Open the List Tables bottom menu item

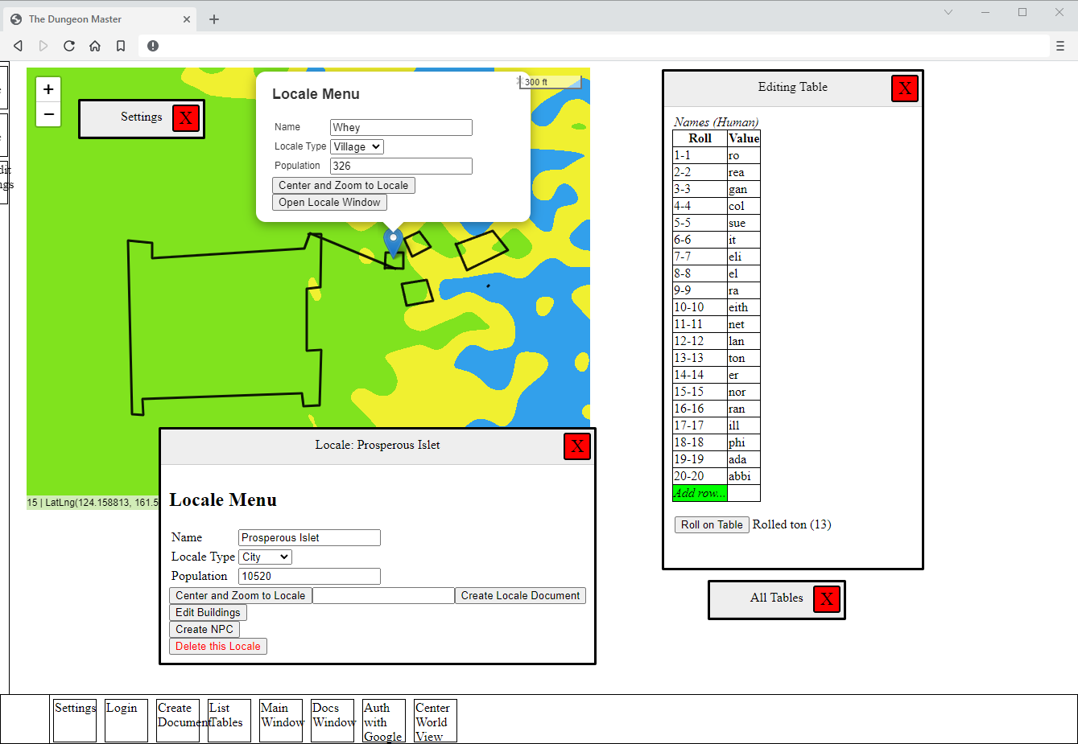[229, 720]
